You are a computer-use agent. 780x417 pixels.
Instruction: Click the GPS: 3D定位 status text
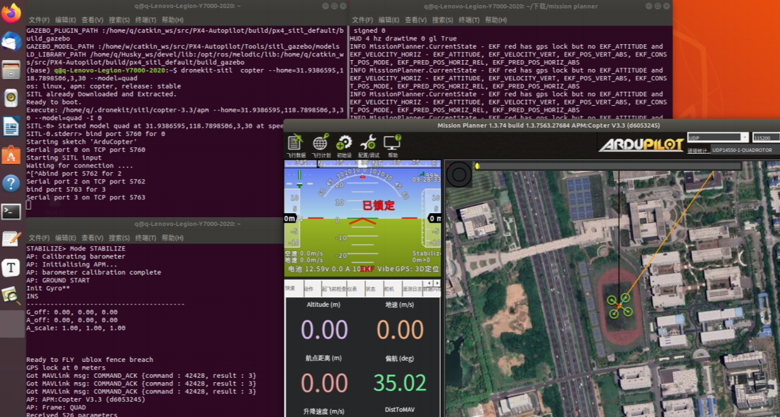pyautogui.click(x=418, y=269)
